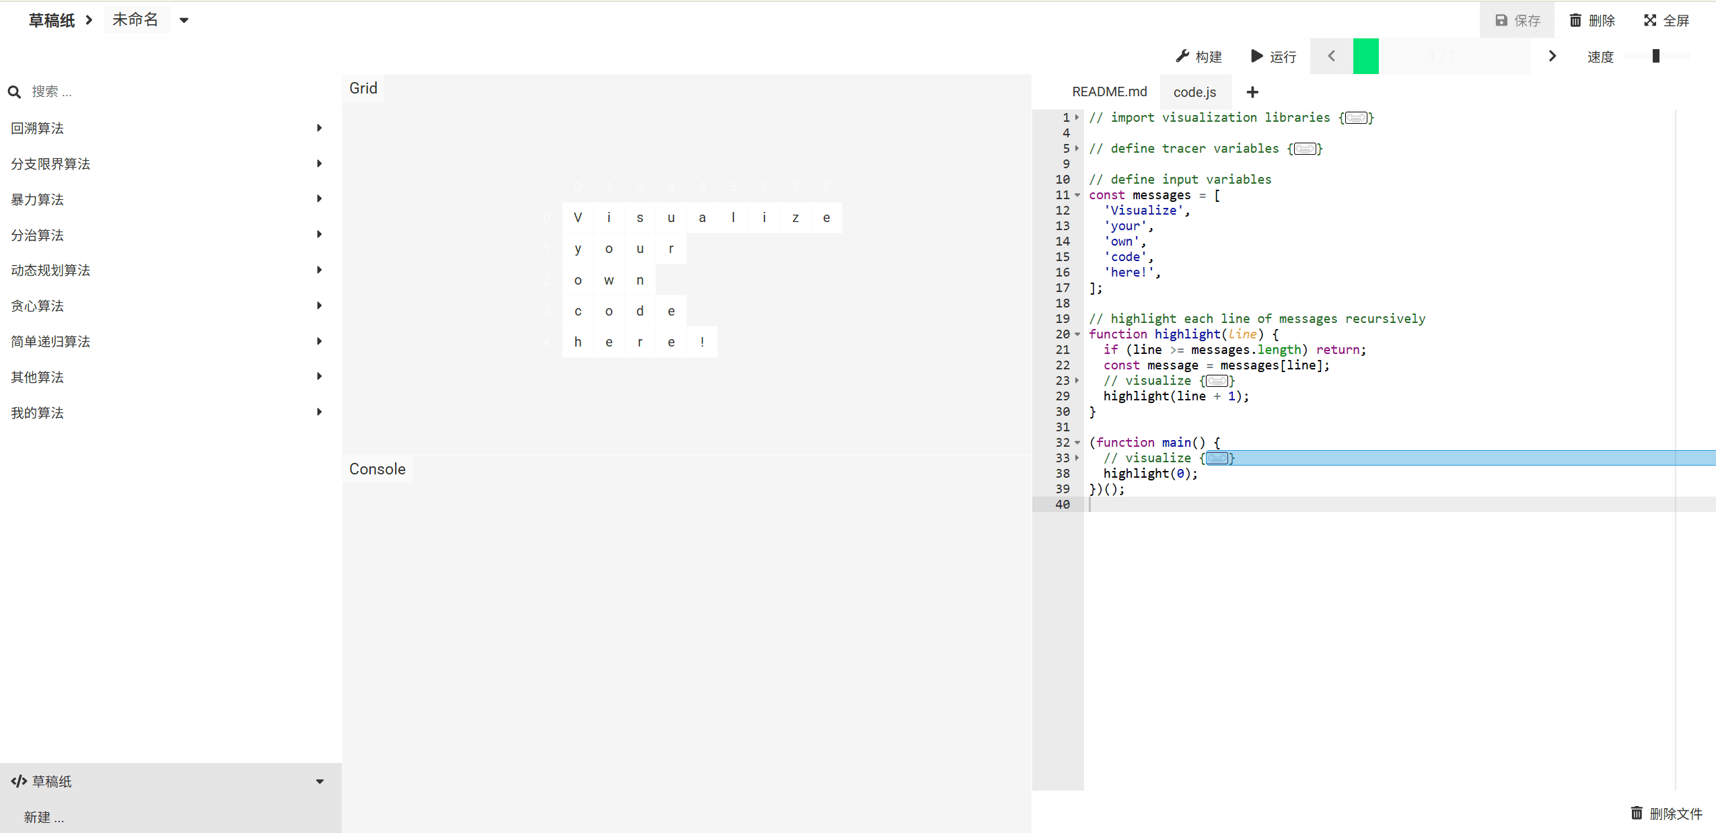Unfold the folded code on line 1
1716x833 pixels.
[1077, 118]
